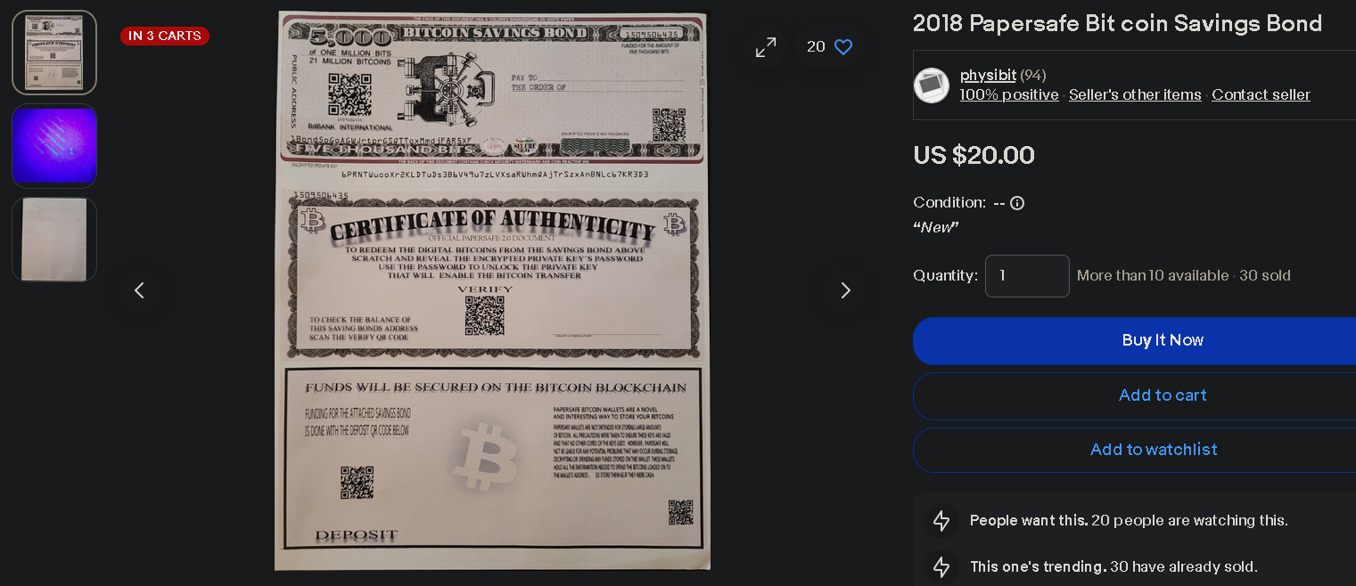Viewport: 1356px width, 586px height.
Task: Go to the previous image with left arrow
Action: (139, 290)
